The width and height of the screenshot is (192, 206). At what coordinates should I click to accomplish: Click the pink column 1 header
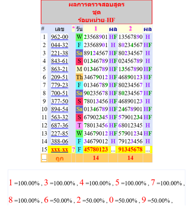point(96,29)
